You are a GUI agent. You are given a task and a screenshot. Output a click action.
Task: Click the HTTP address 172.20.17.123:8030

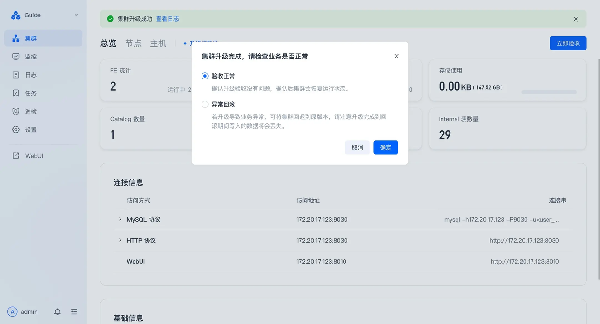pyautogui.click(x=322, y=240)
